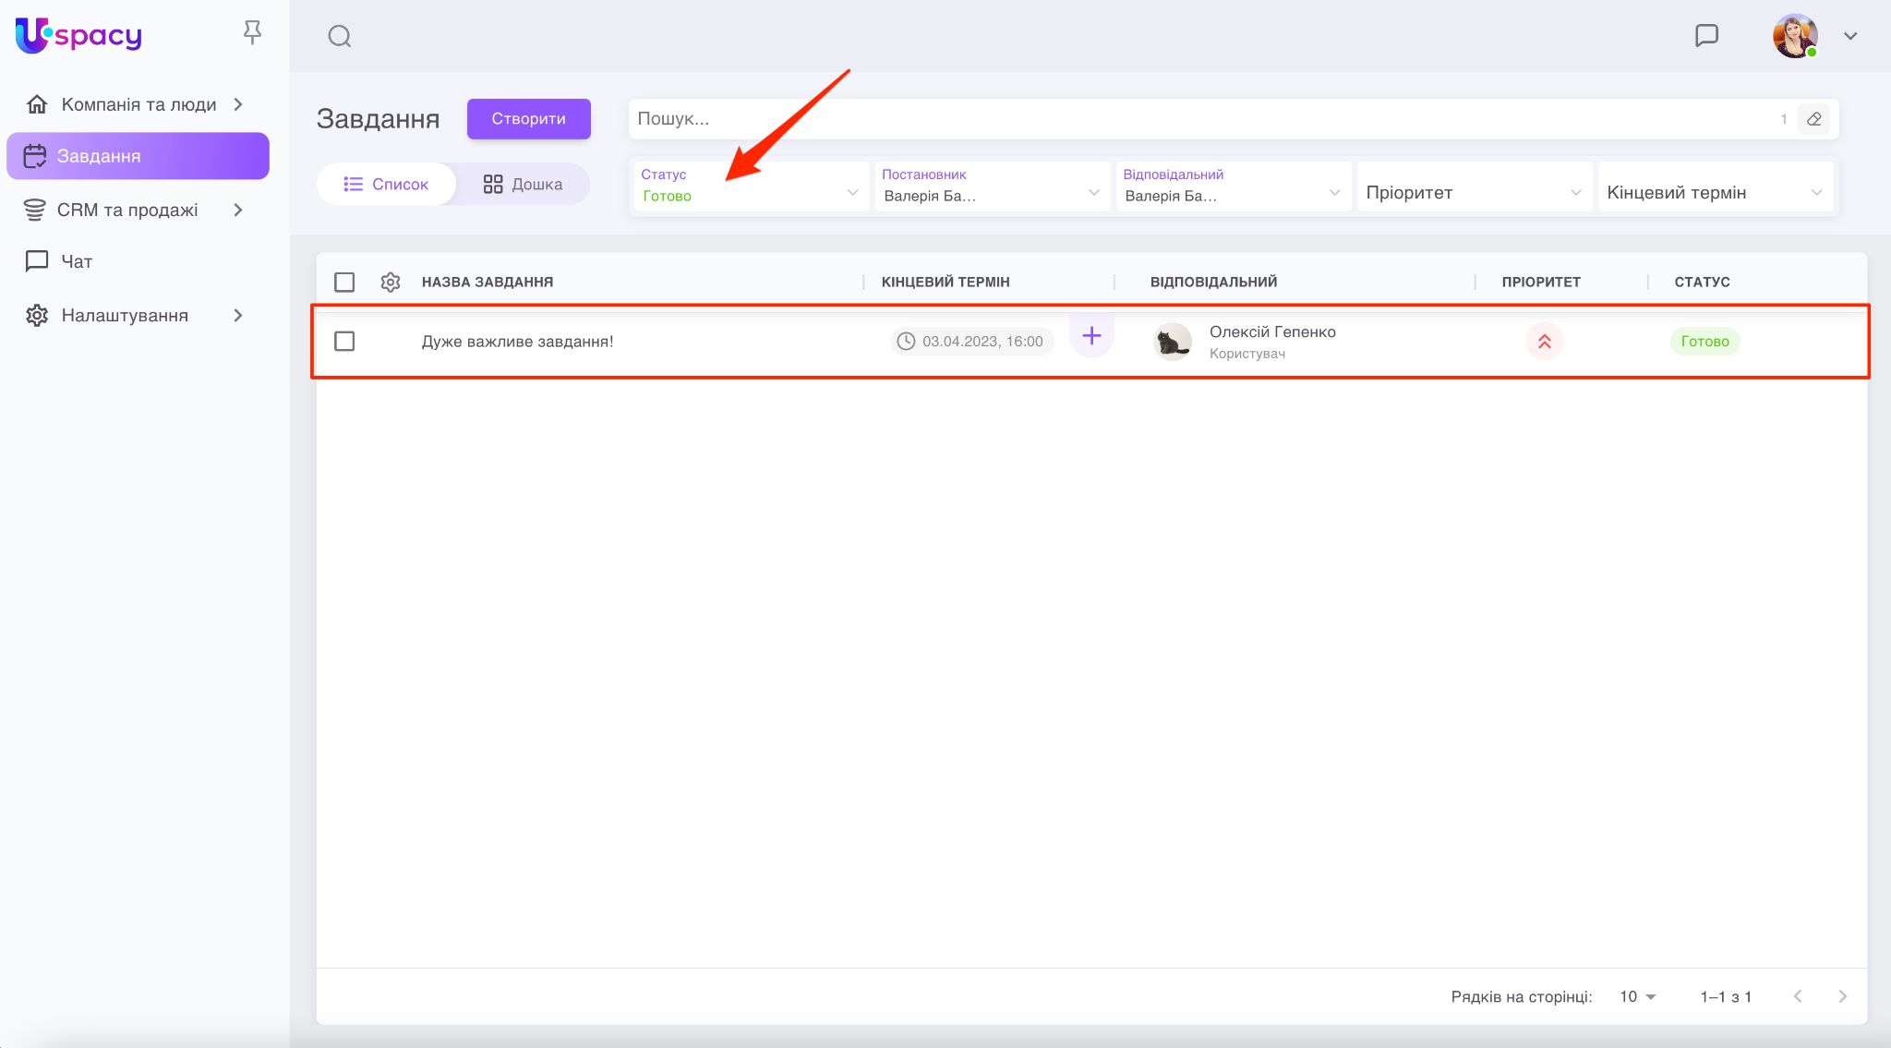Click the pin sidebar icon
This screenshot has height=1048, width=1891.
pos(252,33)
